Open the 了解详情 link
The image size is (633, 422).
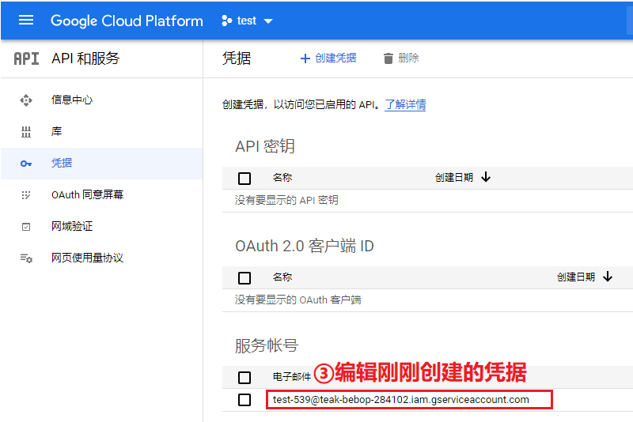[405, 104]
